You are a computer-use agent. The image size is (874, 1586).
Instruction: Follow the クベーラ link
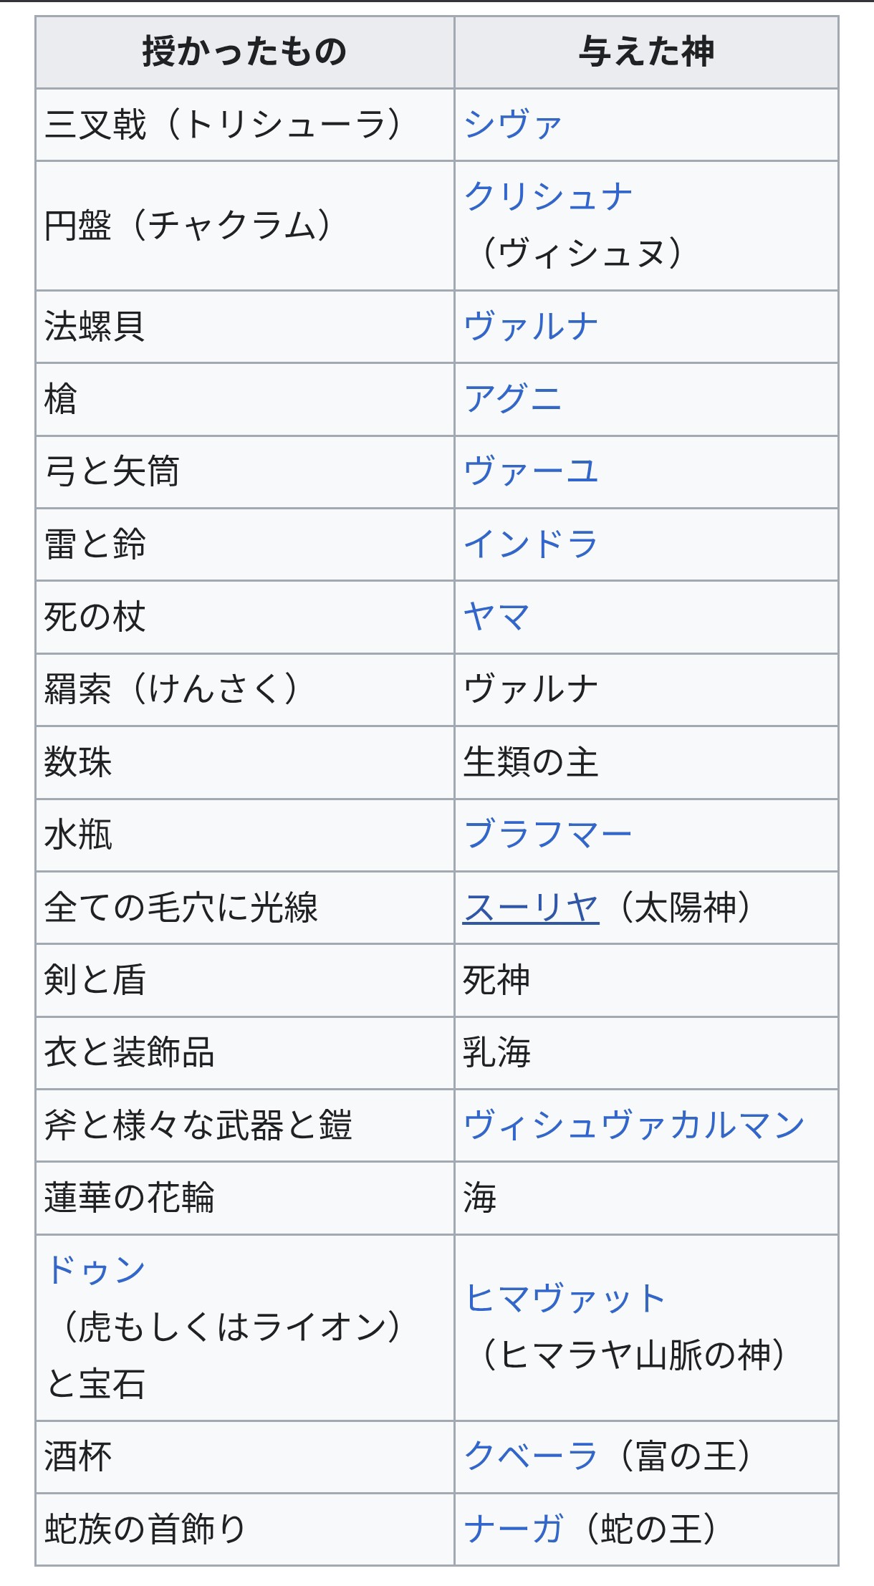pos(530,1456)
